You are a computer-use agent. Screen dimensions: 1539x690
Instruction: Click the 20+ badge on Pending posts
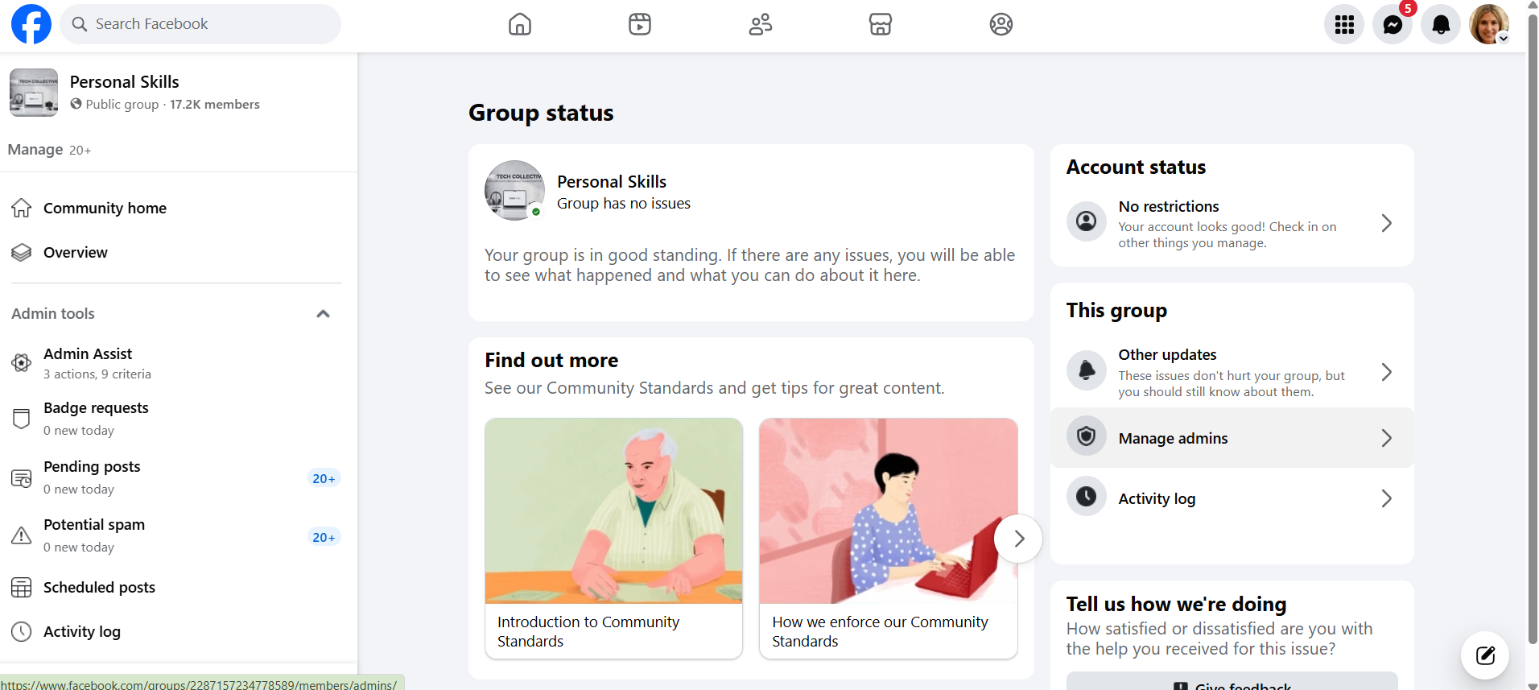pyautogui.click(x=324, y=478)
